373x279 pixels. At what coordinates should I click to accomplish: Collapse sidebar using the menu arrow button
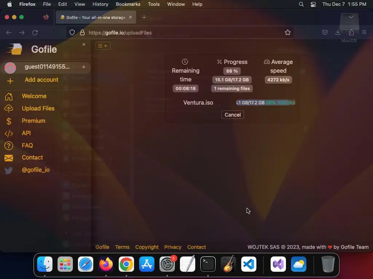click(103, 46)
